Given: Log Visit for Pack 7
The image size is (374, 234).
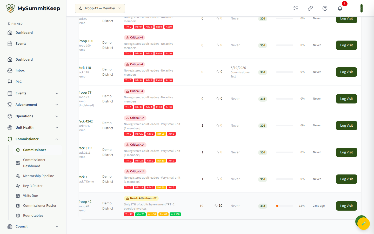Looking at the screenshot, I should (346, 179).
